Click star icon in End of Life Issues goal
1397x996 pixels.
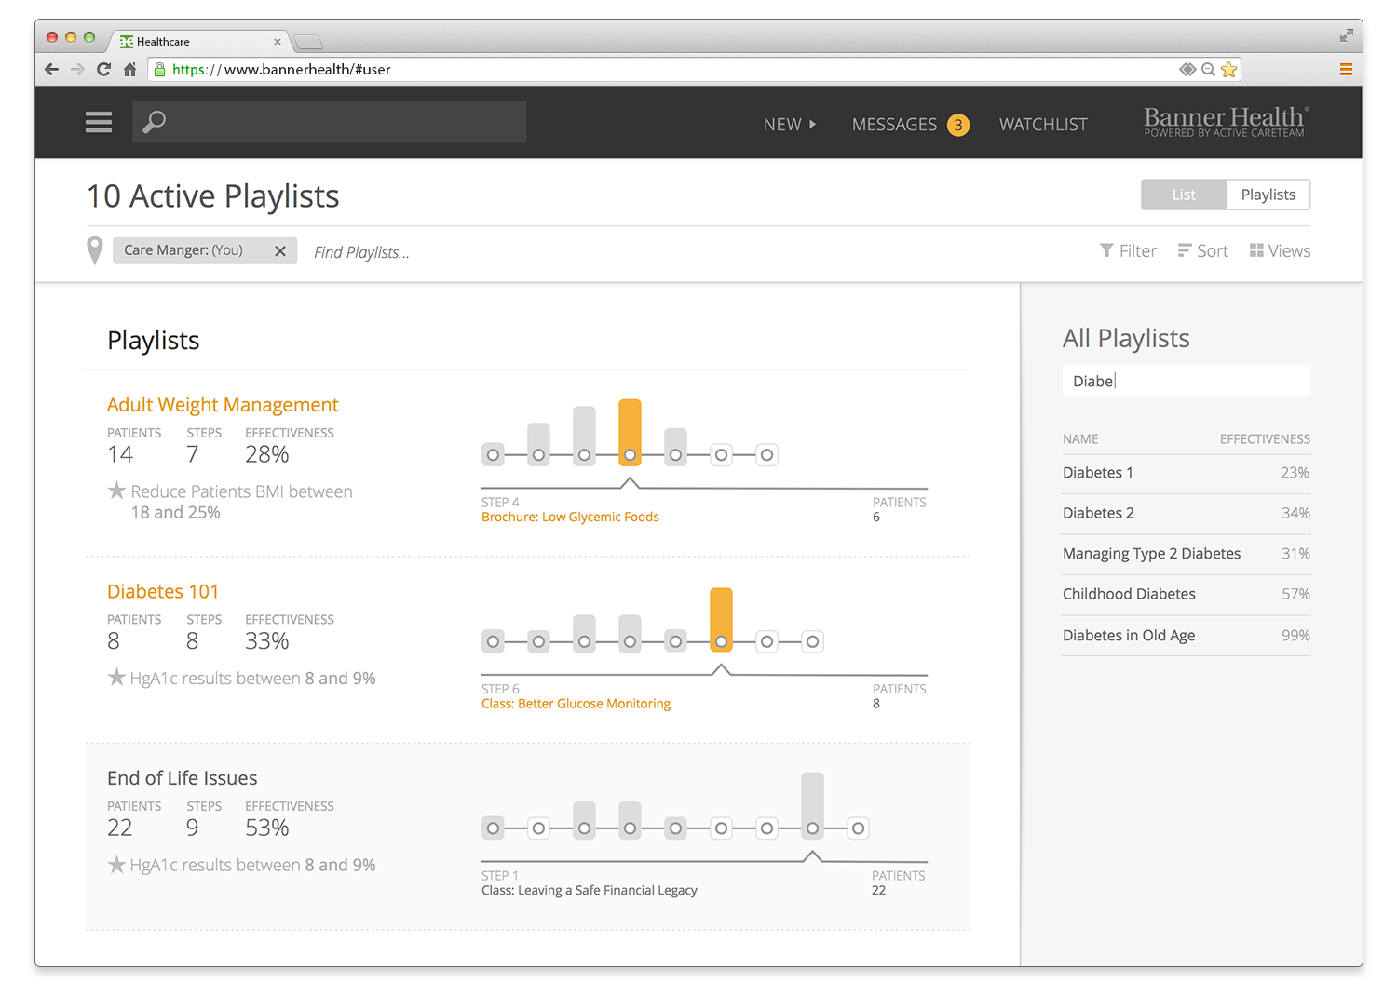(116, 865)
